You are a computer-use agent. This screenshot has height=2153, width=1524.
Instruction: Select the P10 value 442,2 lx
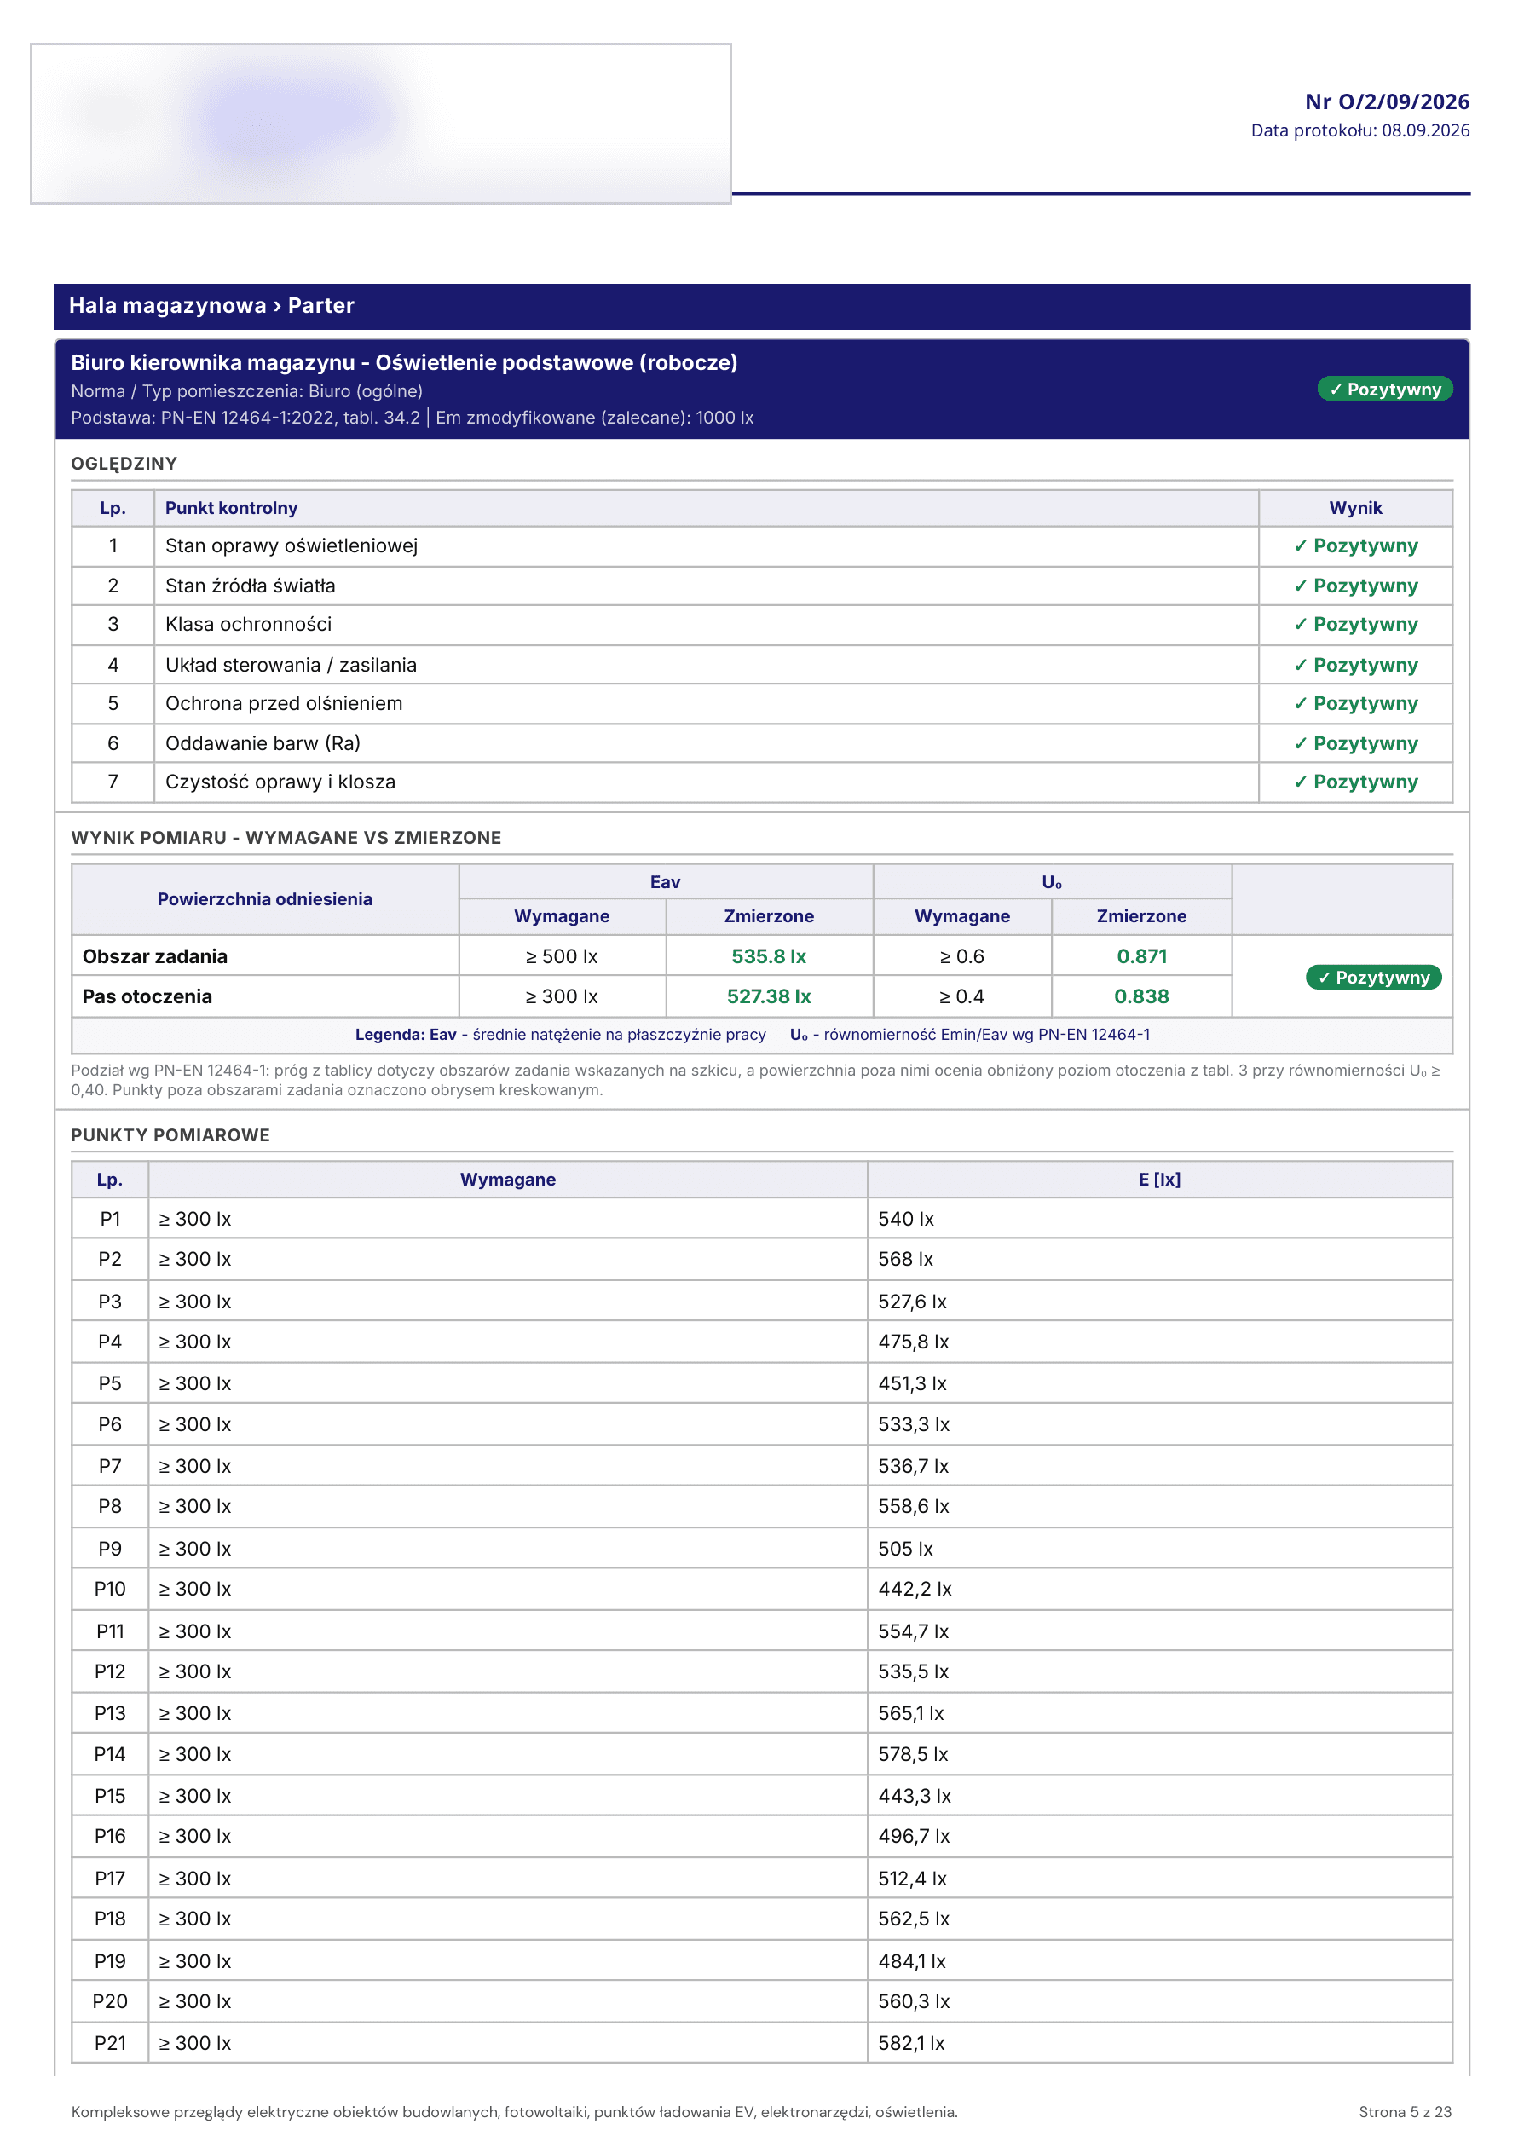pos(914,1588)
